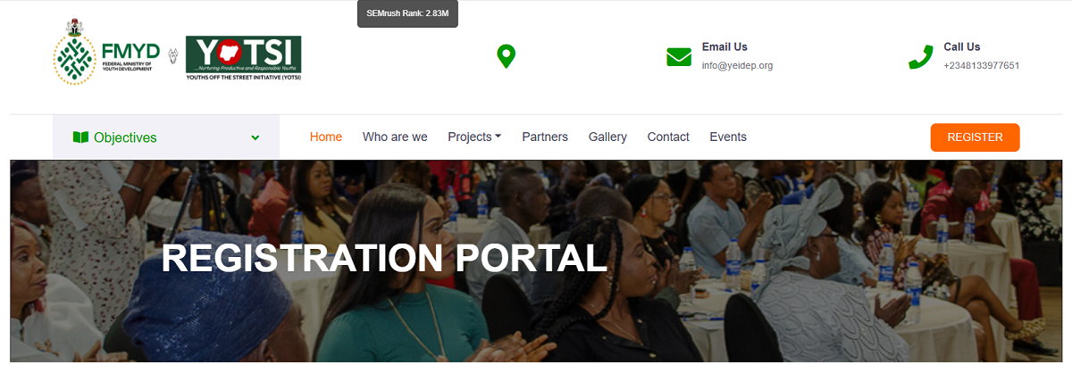Viewport: 1072px width, 373px height.
Task: Navigate to the Contact page
Action: pyautogui.click(x=668, y=137)
